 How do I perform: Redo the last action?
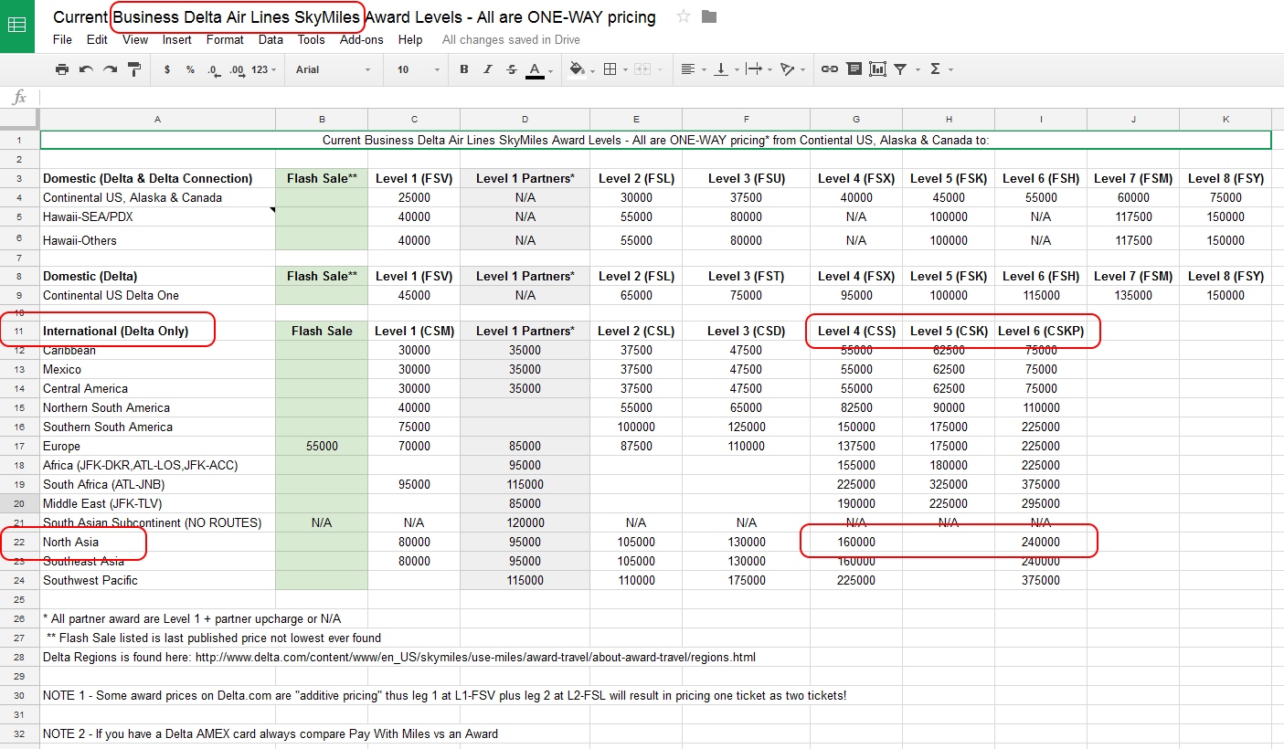pos(110,69)
